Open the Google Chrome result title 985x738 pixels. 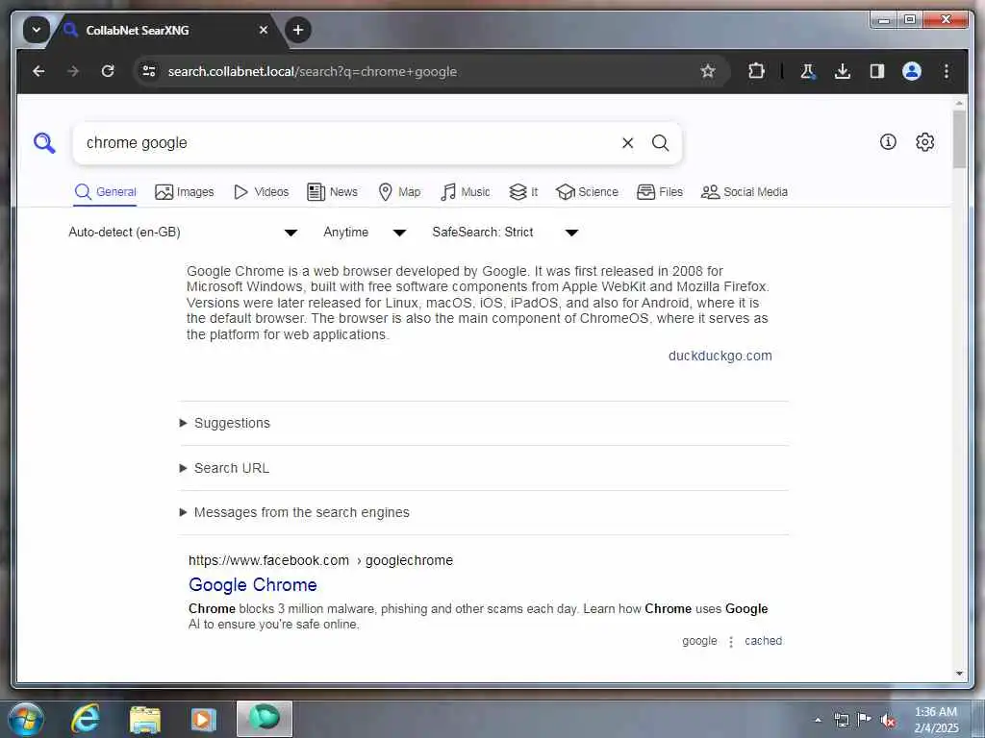click(x=253, y=585)
